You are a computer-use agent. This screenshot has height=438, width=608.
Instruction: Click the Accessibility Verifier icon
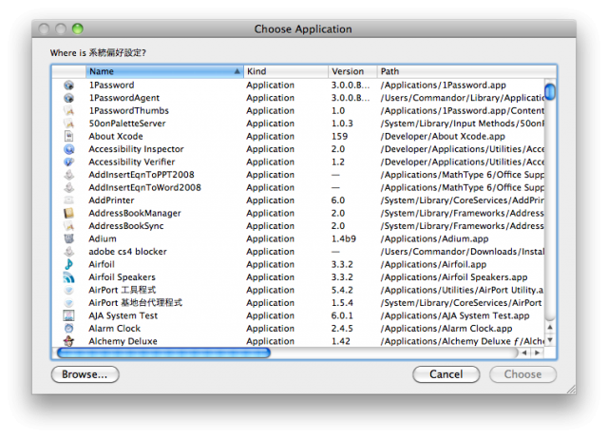69,162
